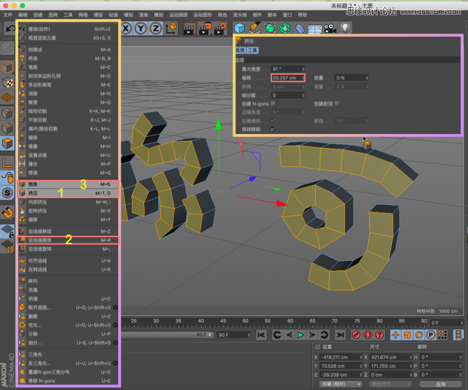
Task: Adjust the 变量 0% stepper beside 偏移
Action: (x=367, y=78)
